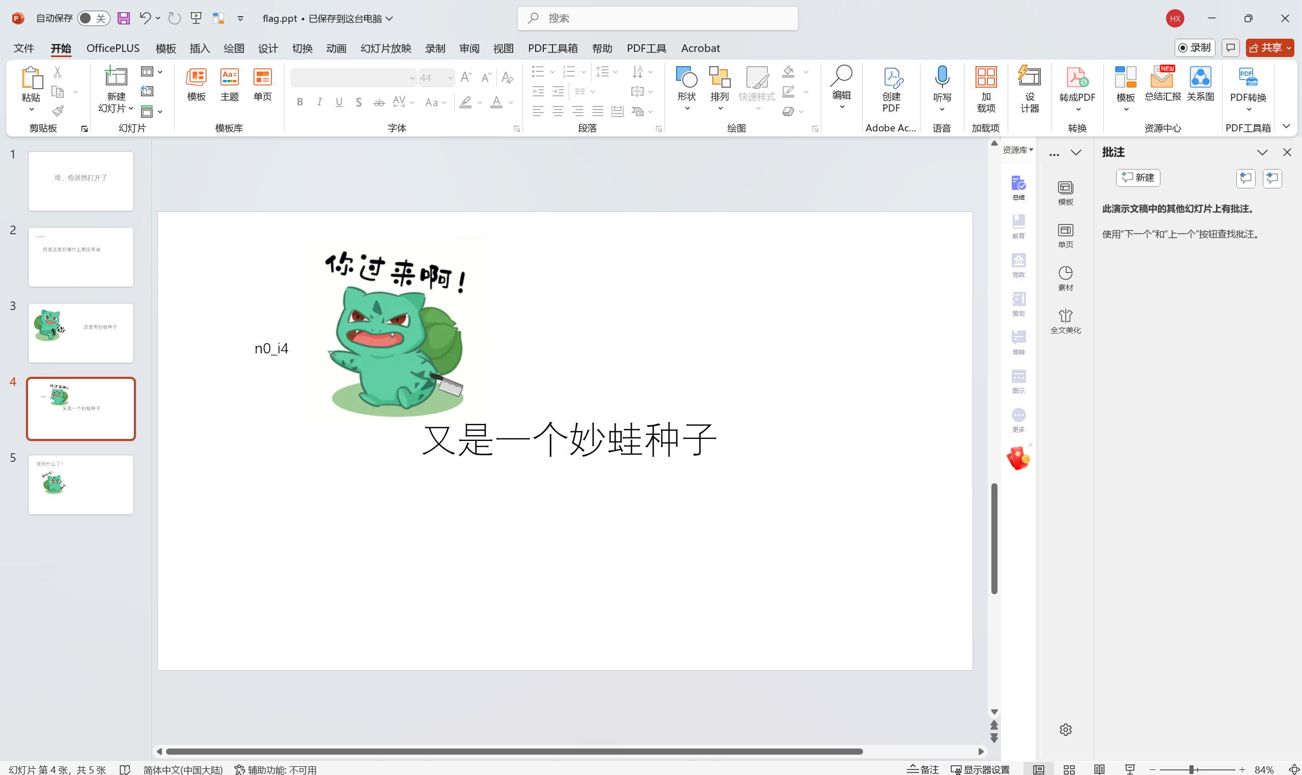Open the 形状 shapes gallery
Viewport: 1302px width, 775px height.
pyautogui.click(x=687, y=88)
